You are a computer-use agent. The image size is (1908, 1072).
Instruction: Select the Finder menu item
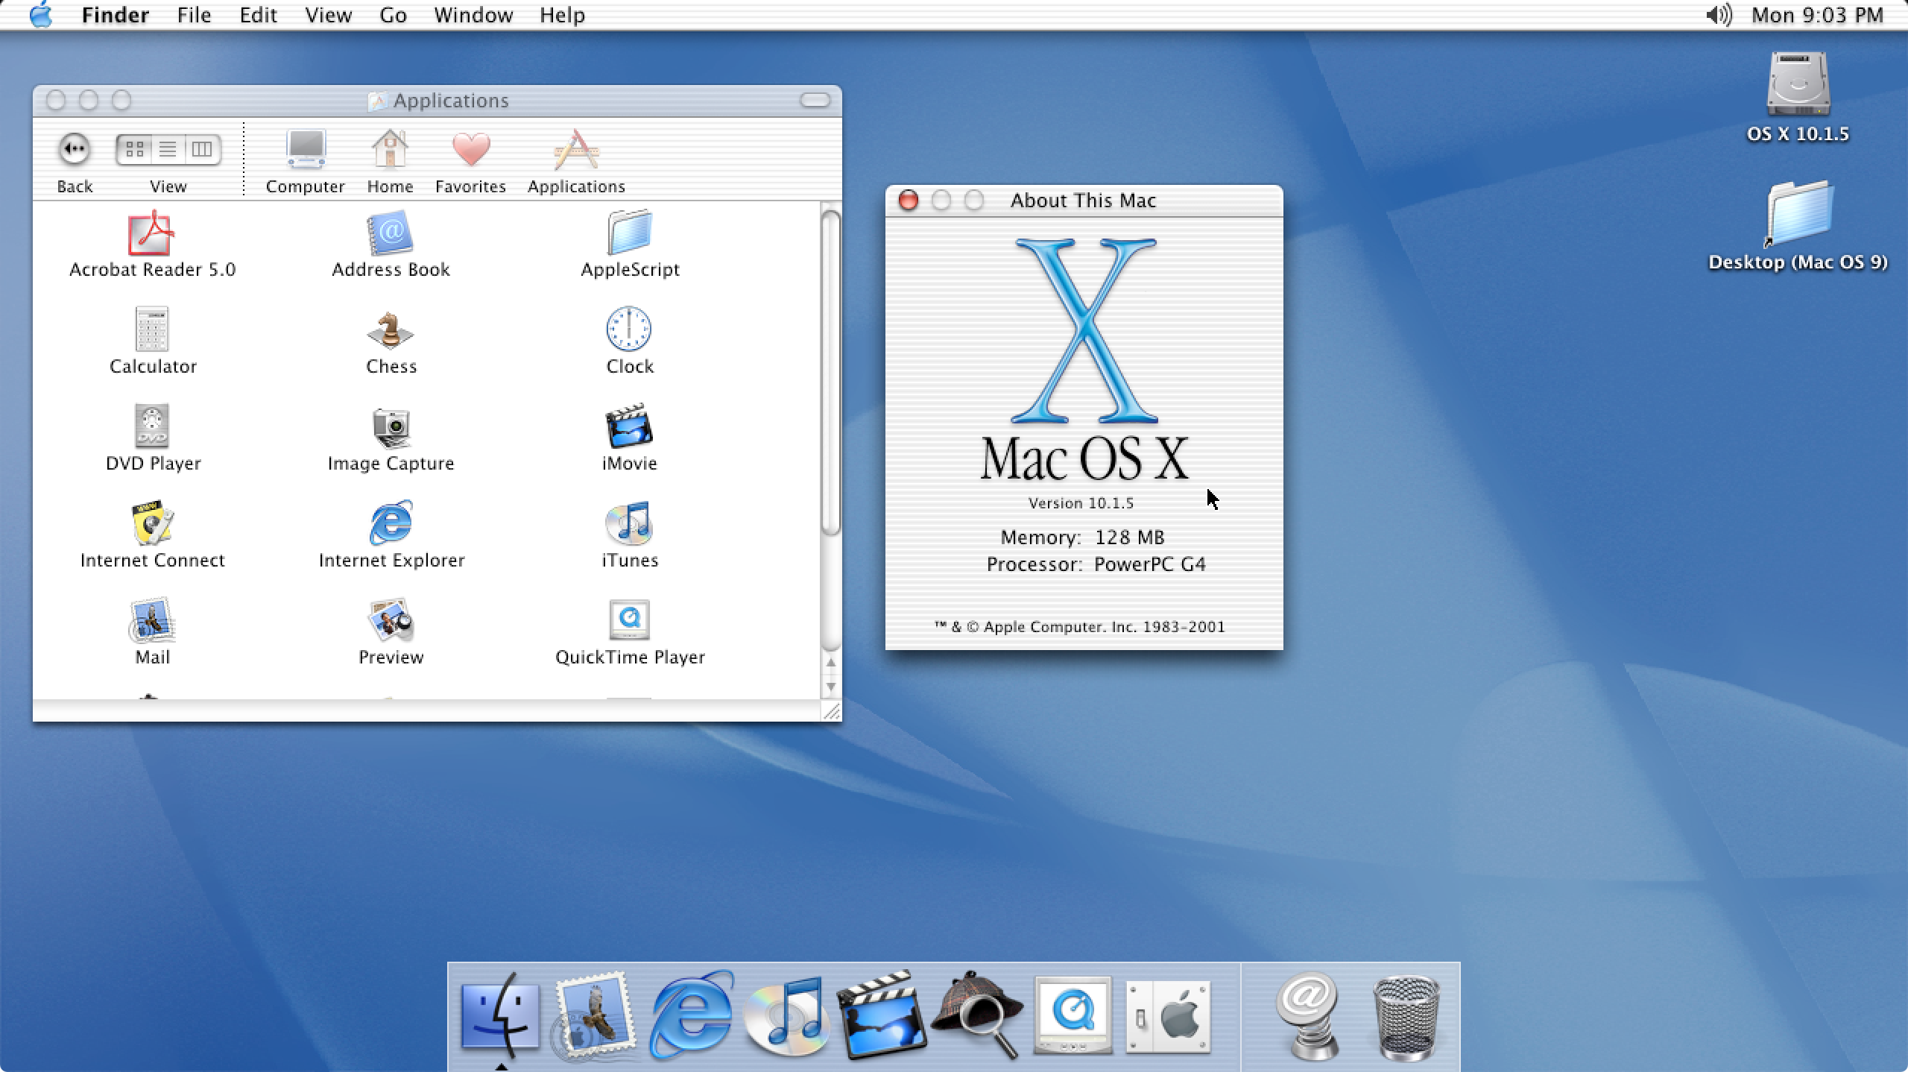116,14
